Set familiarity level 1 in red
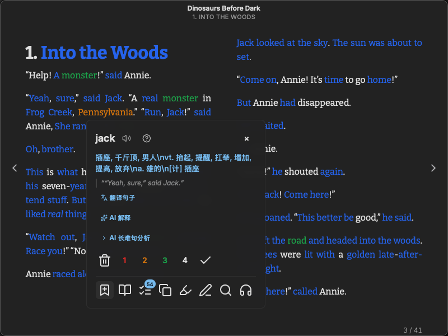Image resolution: width=448 pixels, height=336 pixels. tap(124, 260)
